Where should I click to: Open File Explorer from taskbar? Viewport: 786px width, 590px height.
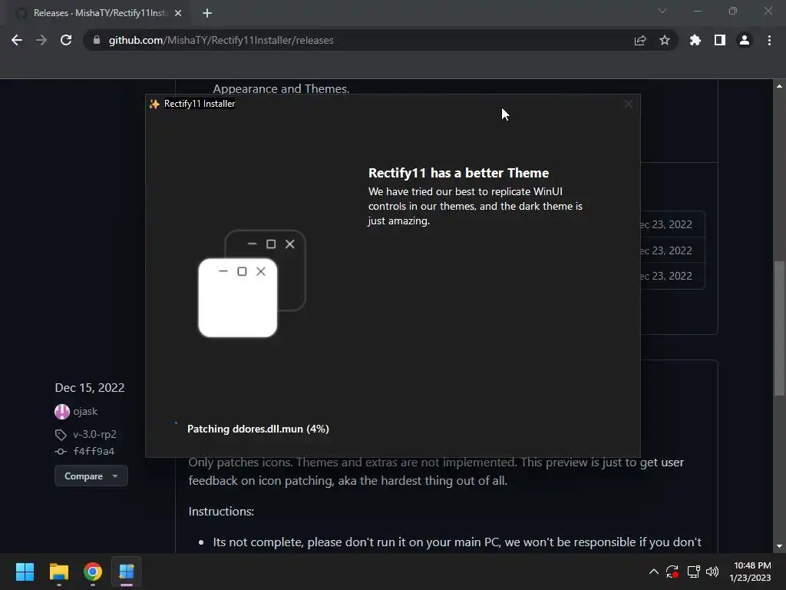pos(58,572)
